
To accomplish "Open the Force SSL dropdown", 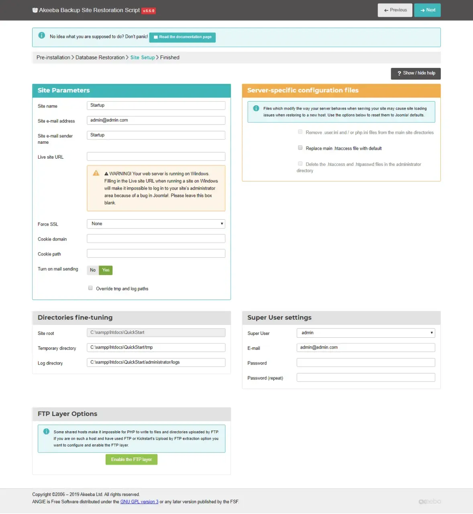I will 156,224.
